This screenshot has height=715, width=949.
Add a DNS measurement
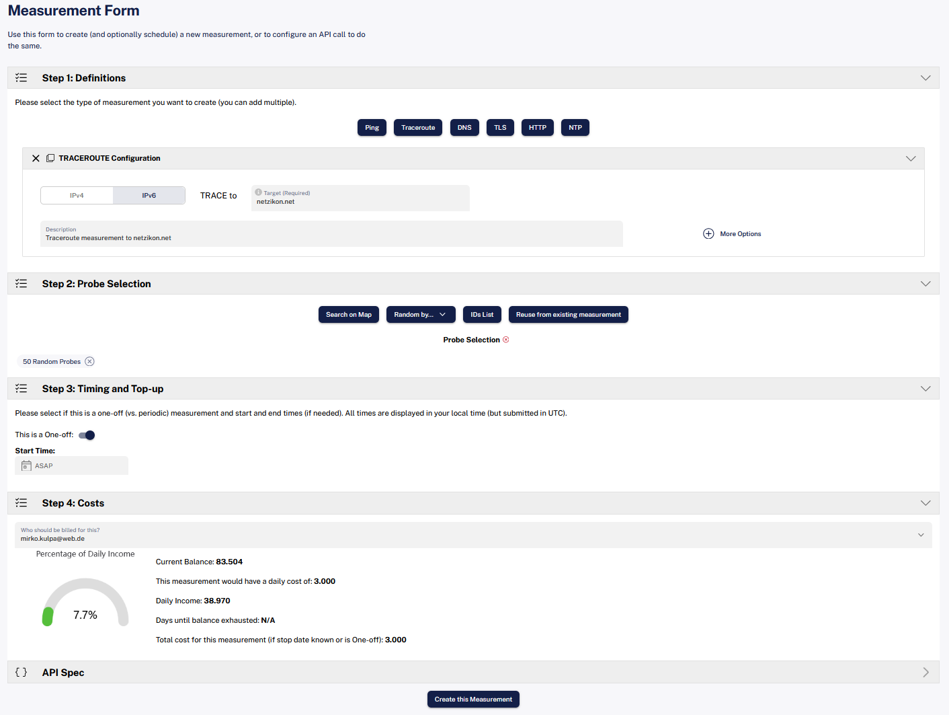pos(464,128)
